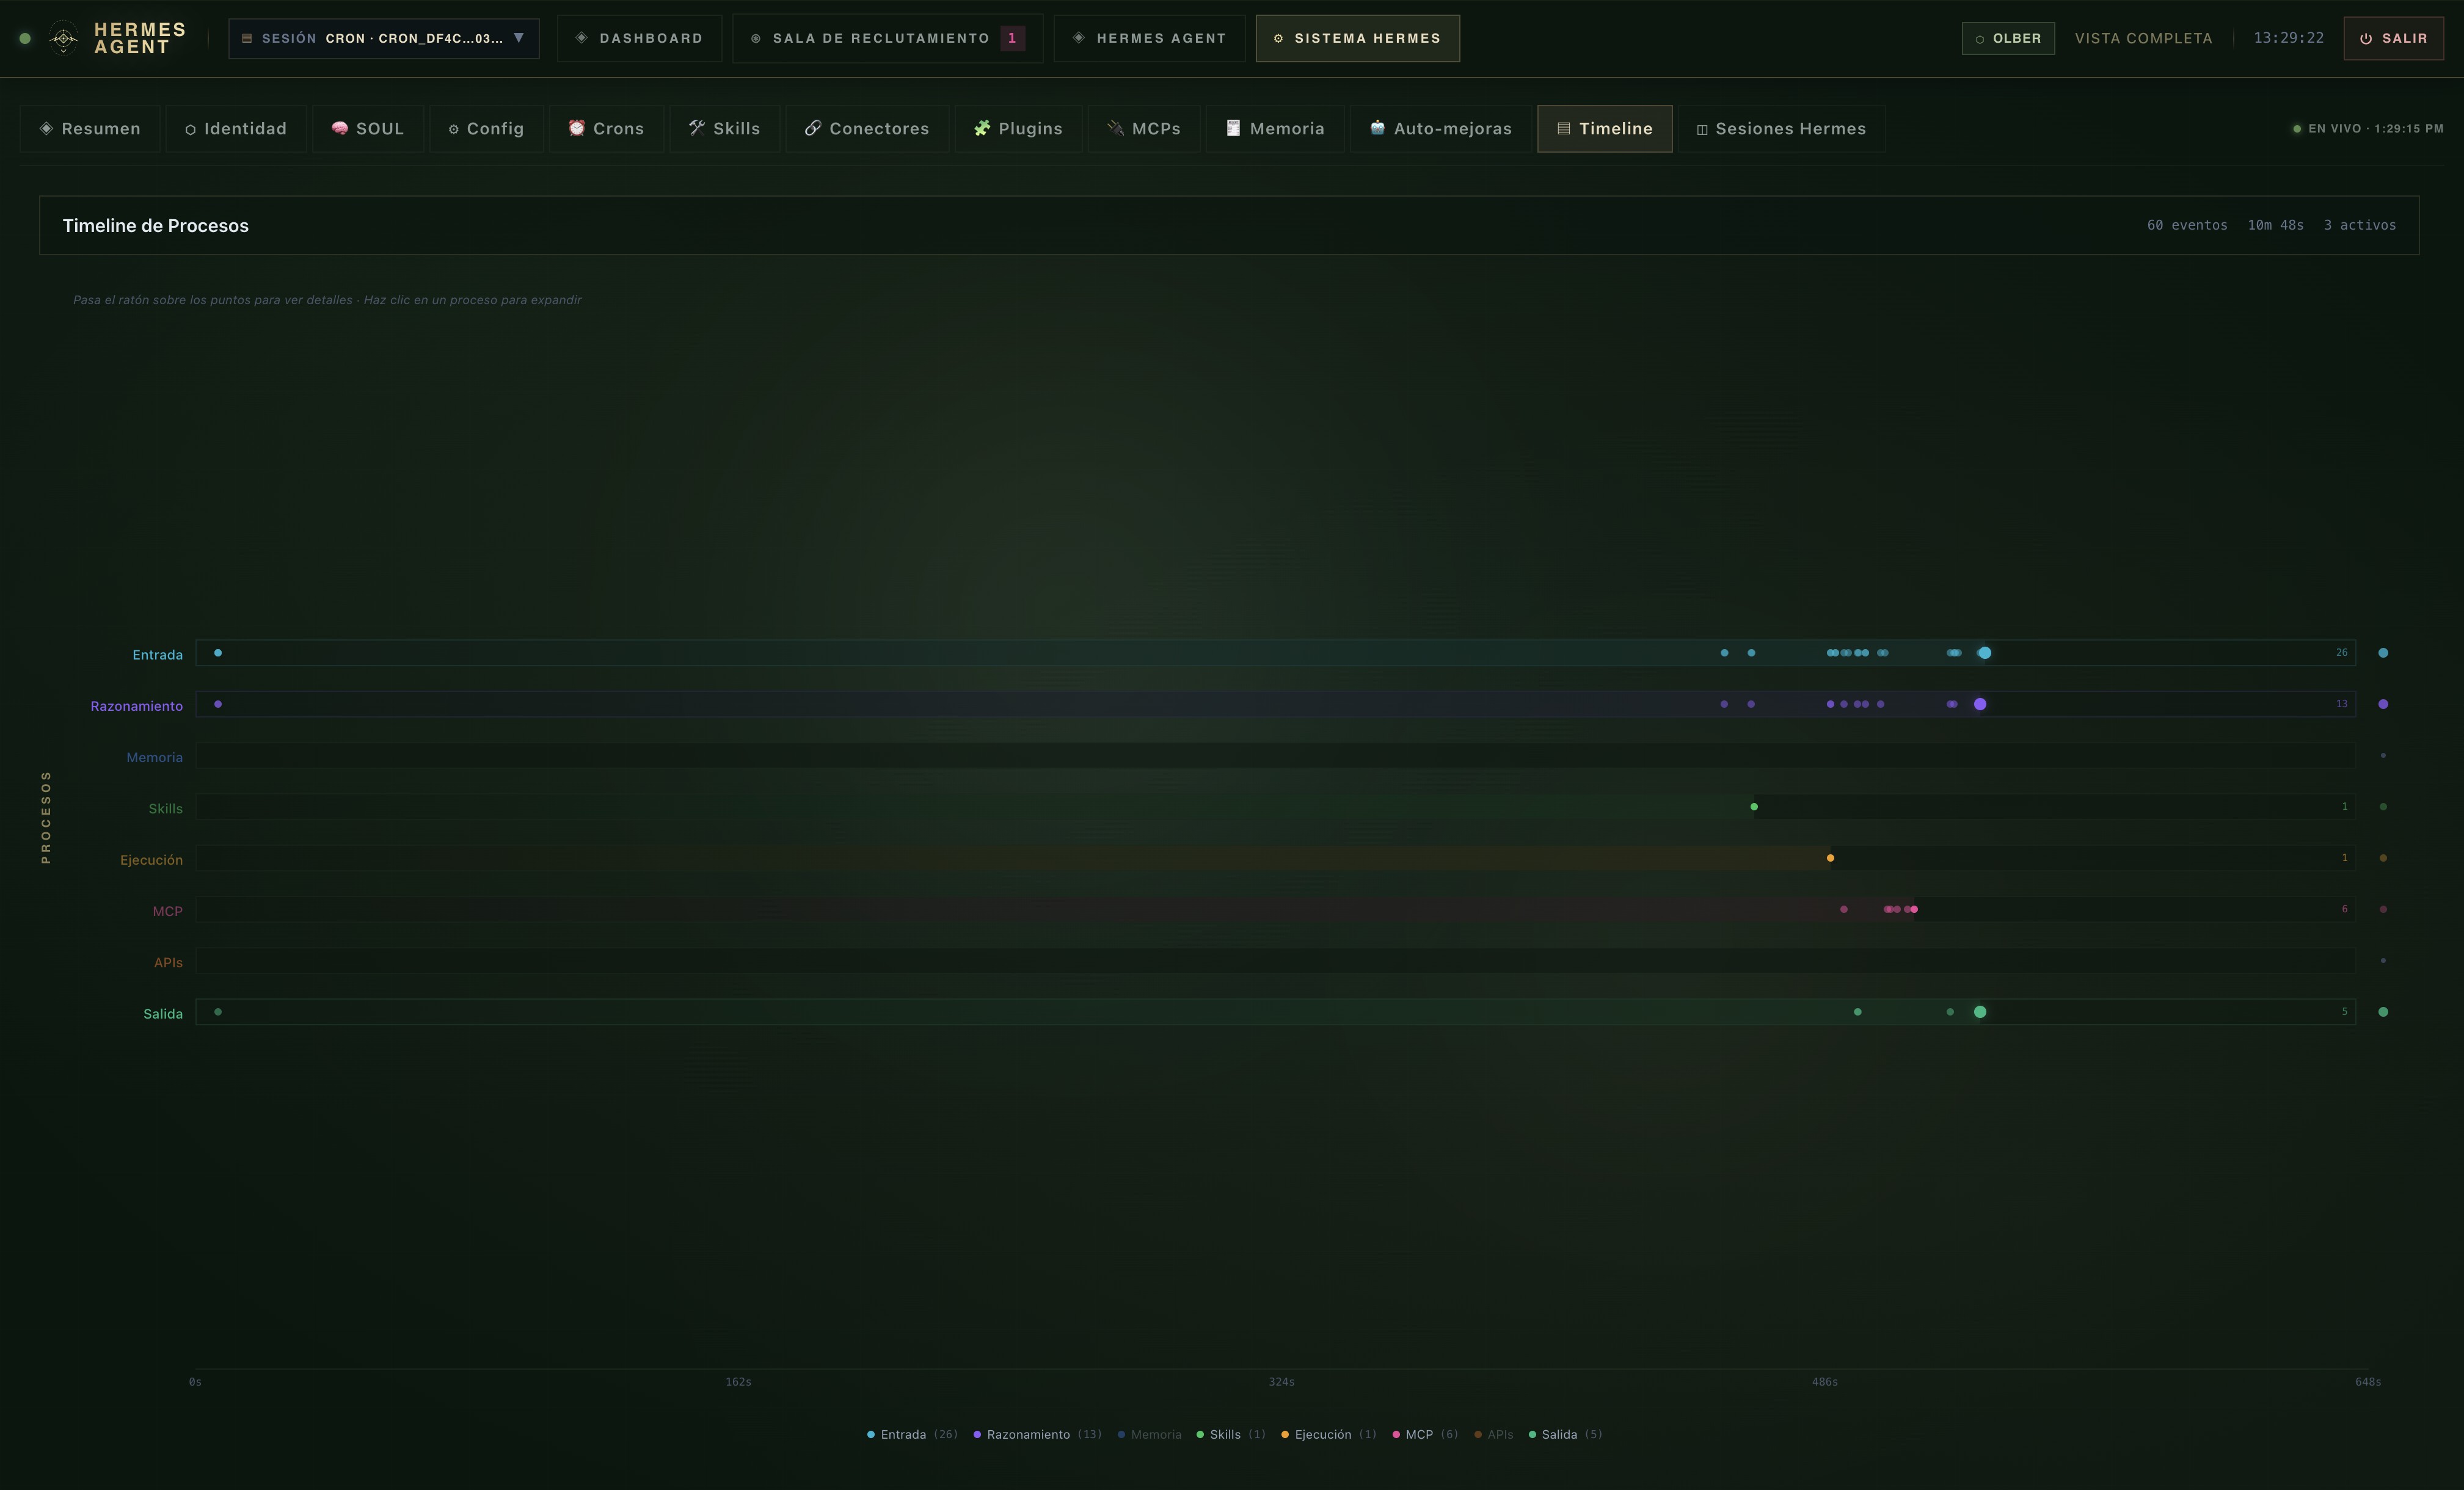Expand the Salida process row
Viewport: 2464px width, 1490px height.
tap(1275, 1012)
